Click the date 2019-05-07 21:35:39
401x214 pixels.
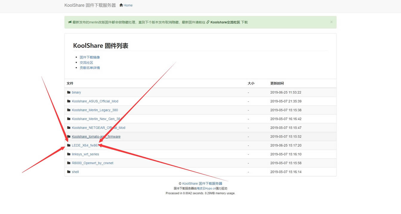286,101
